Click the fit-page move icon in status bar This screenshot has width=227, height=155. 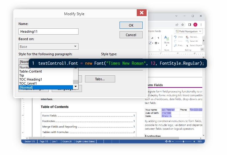pyautogui.click(x=167, y=141)
